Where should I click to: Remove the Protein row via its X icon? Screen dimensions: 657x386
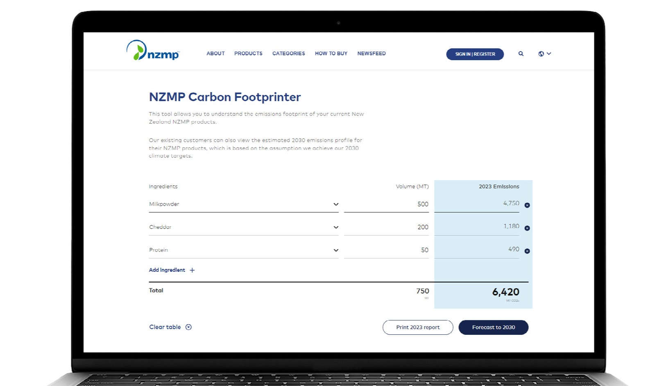point(527,251)
